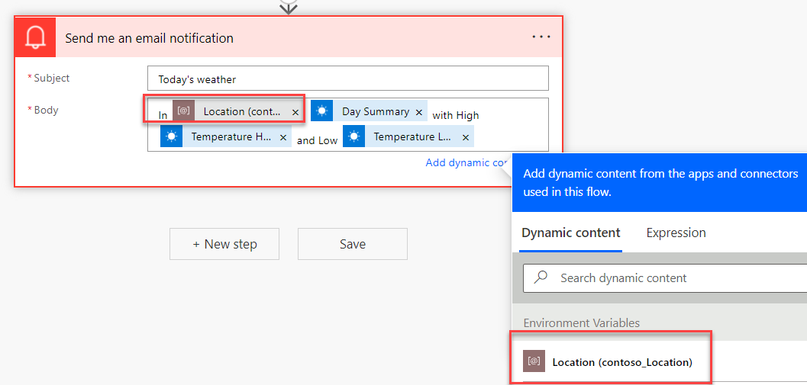Image resolution: width=807 pixels, height=385 pixels.
Task: Click the New step button
Action: point(224,244)
